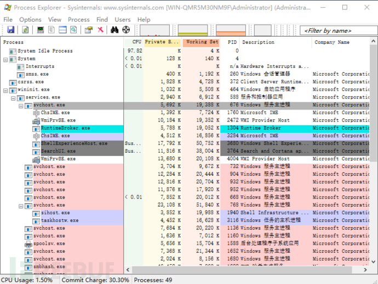The width and height of the screenshot is (378, 284).
Task: Click the CPU usage history mini graph
Action: pos(154,30)
